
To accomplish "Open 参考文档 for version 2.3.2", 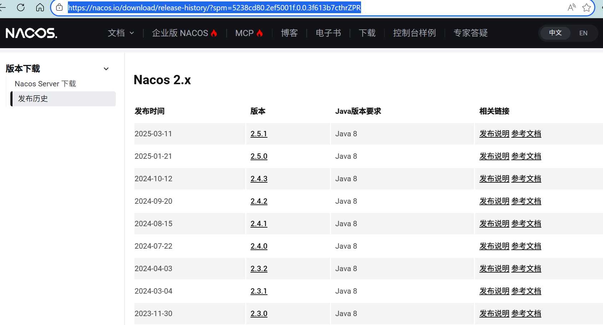I will [x=526, y=269].
